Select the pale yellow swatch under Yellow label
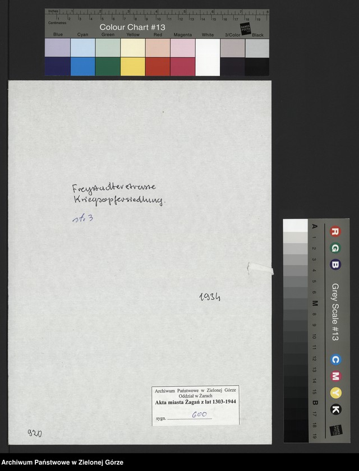Viewport: 359px width, 471px height. tap(133, 48)
